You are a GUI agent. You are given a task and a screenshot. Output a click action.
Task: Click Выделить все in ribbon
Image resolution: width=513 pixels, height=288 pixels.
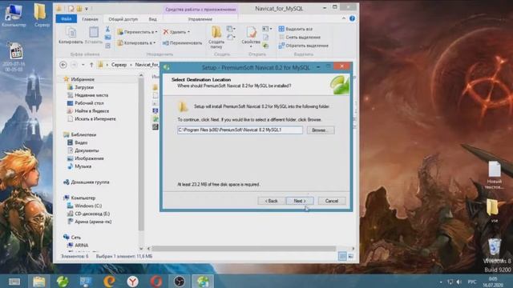click(x=296, y=29)
